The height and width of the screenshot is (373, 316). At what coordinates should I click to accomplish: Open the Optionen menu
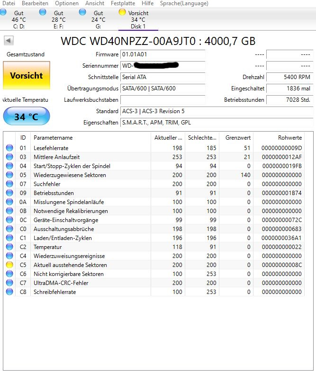click(67, 3)
